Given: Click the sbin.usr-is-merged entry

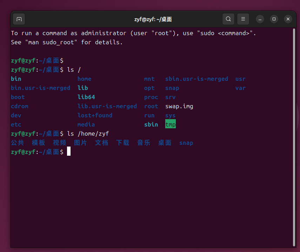Looking at the screenshot, I should [196, 79].
